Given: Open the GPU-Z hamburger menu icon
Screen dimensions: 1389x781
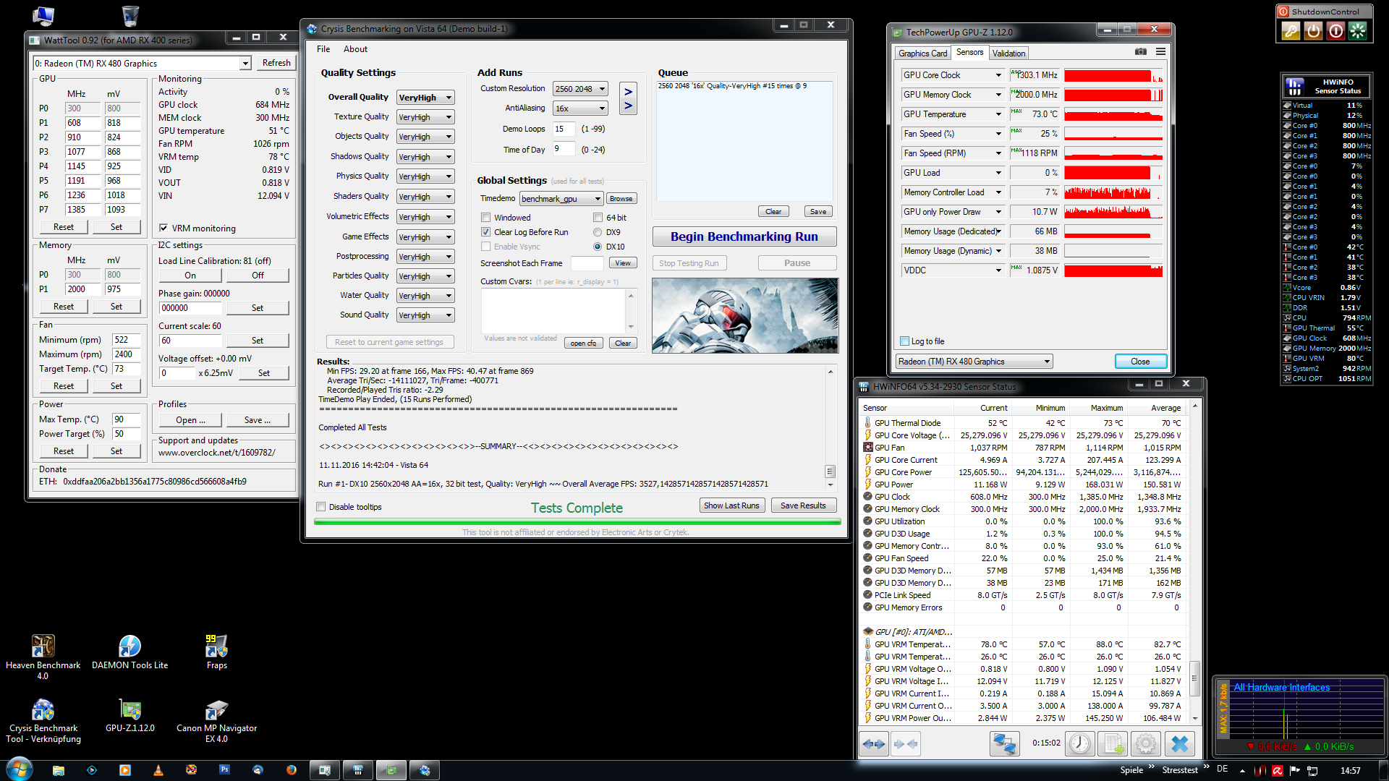Looking at the screenshot, I should click(1160, 51).
